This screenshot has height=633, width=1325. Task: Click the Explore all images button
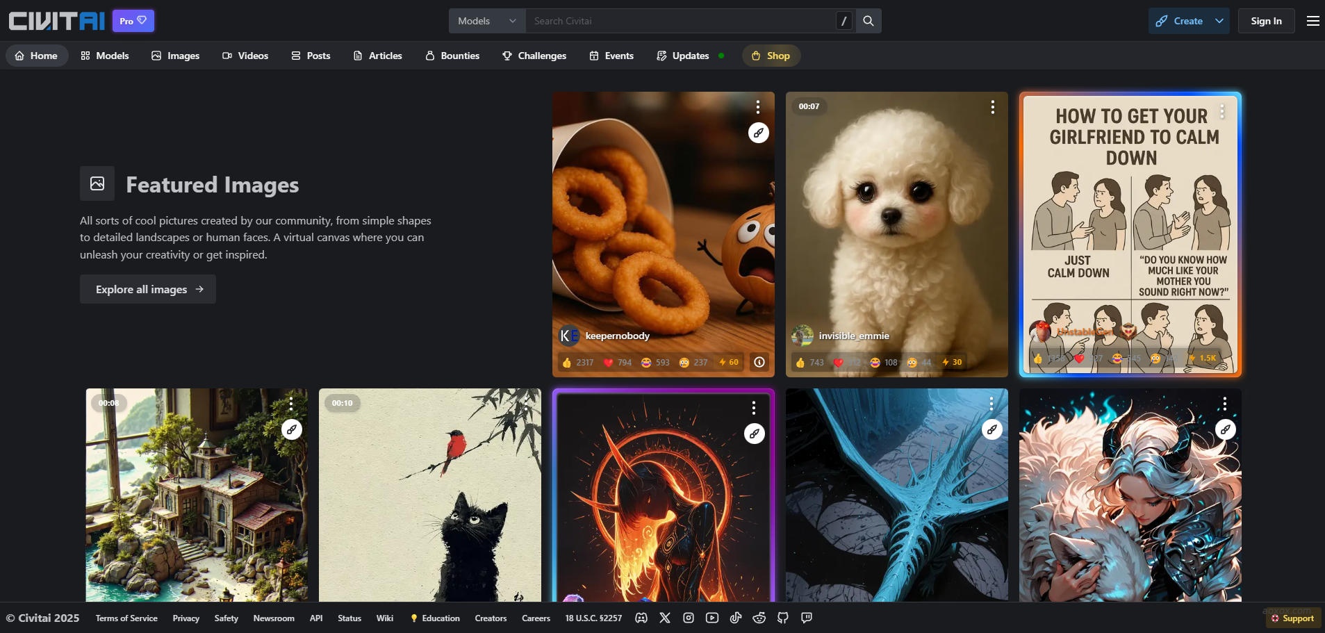point(148,289)
